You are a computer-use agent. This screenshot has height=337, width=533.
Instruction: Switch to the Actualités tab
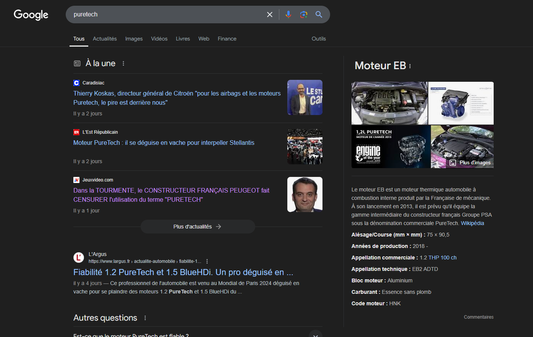pos(105,39)
